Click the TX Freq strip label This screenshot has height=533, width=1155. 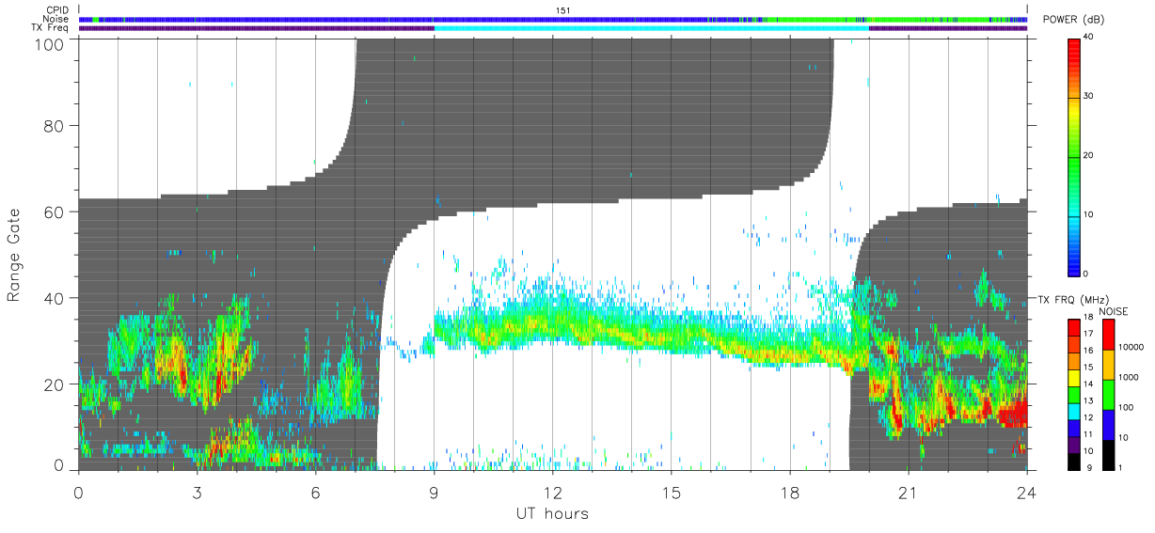tap(52, 28)
